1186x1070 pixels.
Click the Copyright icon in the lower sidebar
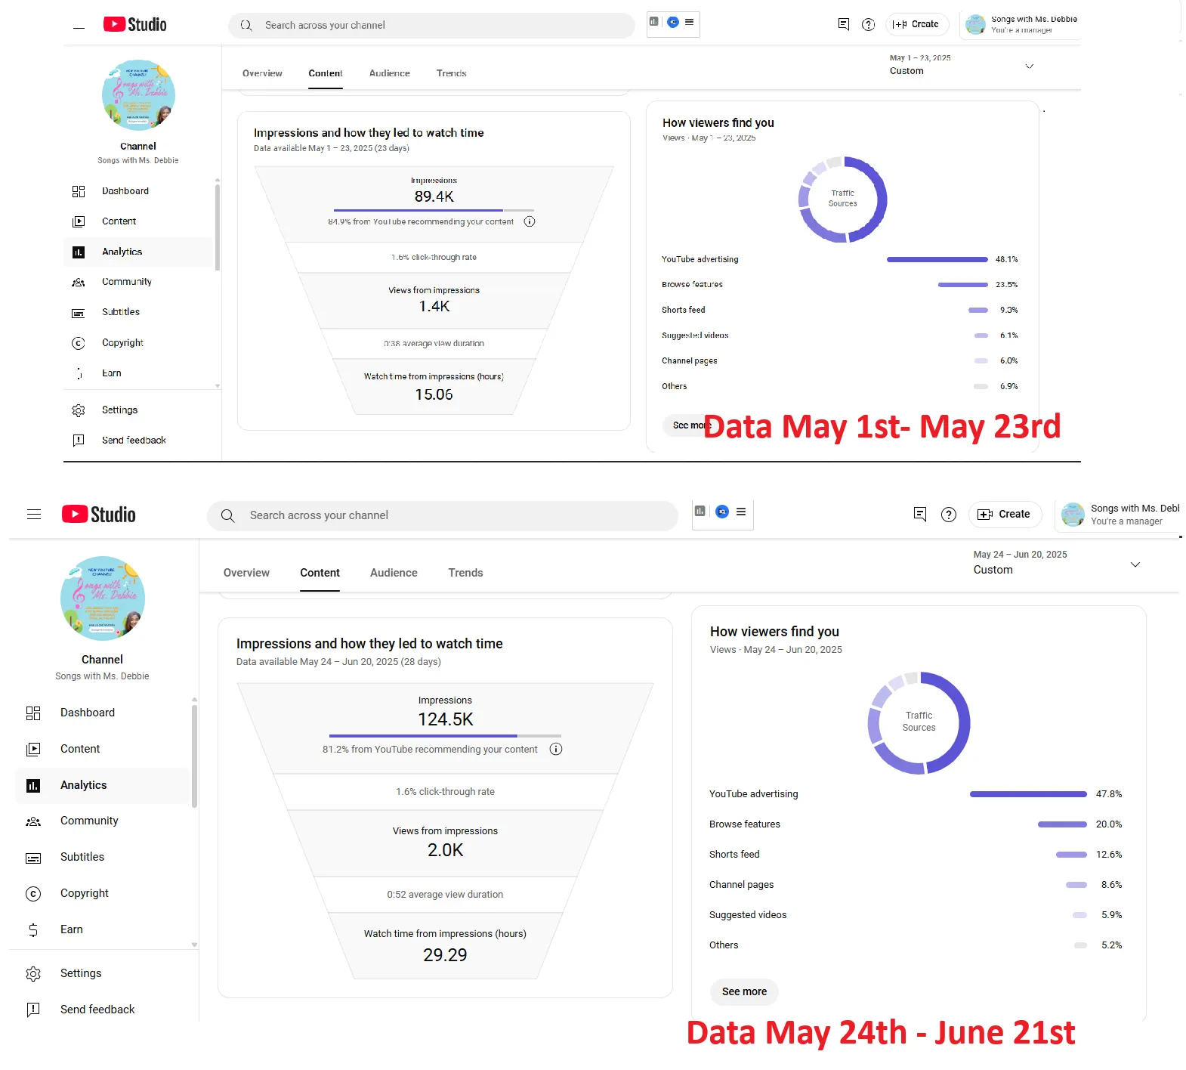pos(33,894)
